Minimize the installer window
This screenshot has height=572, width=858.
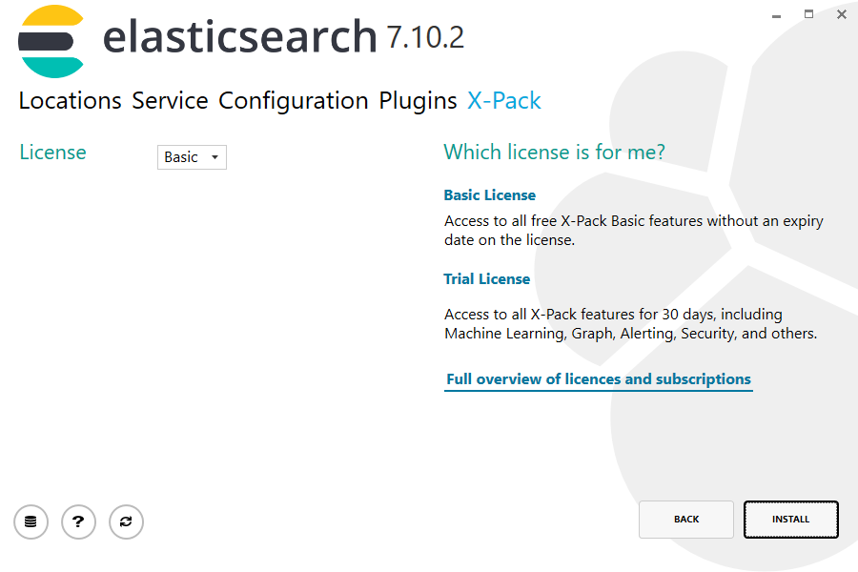(776, 15)
